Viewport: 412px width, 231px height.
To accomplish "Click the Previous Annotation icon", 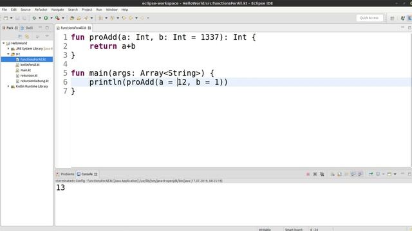I will [x=112, y=18].
